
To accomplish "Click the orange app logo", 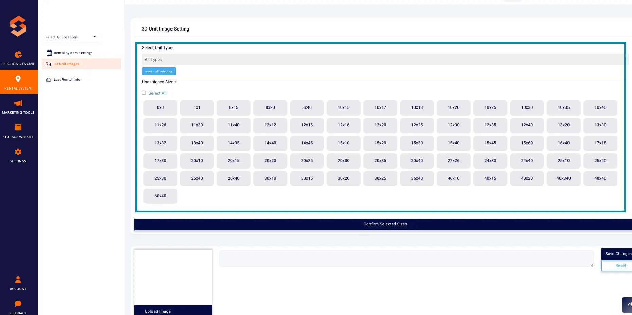I will tap(18, 26).
